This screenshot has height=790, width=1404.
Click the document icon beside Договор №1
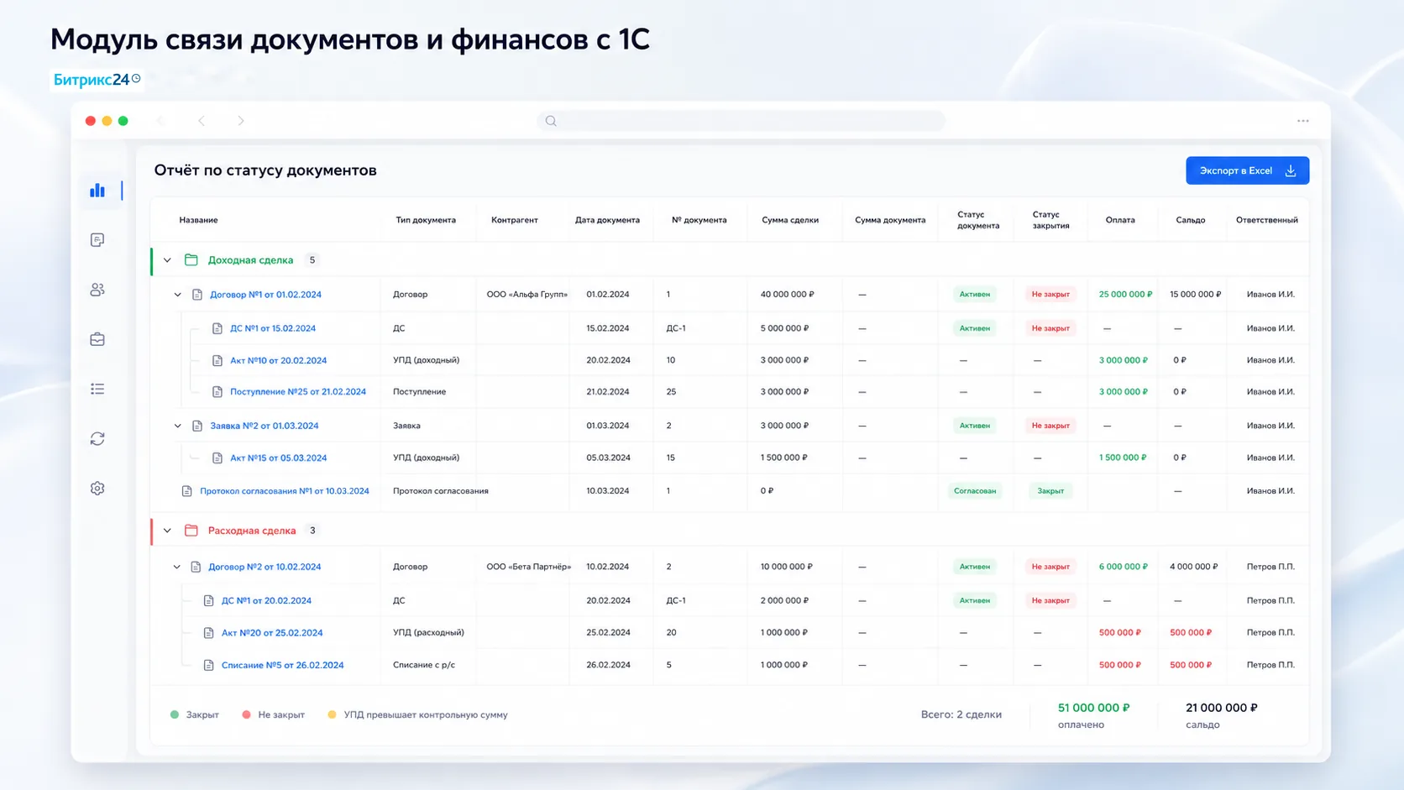pos(197,295)
